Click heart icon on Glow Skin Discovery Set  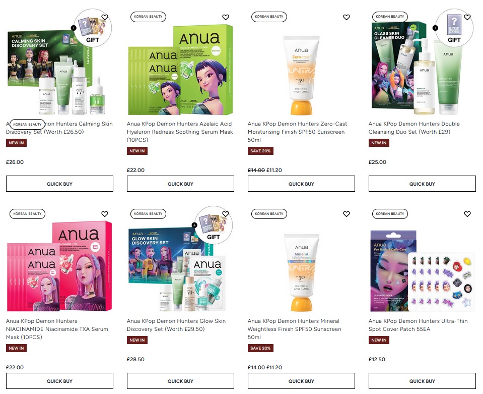coord(226,214)
